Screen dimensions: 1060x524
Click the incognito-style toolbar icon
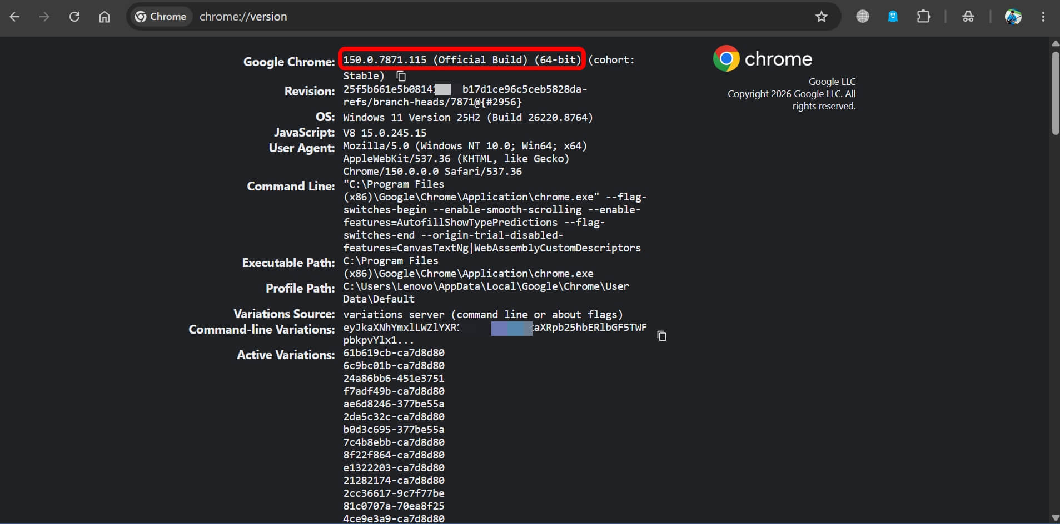(x=968, y=17)
